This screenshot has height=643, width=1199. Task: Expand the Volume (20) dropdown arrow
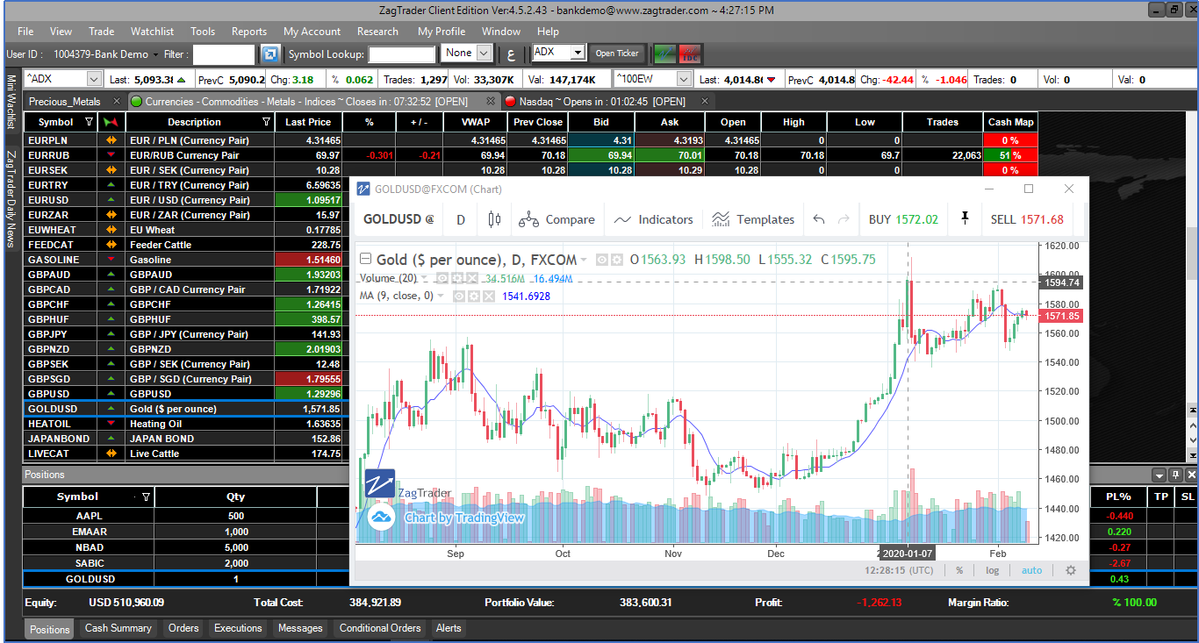(x=425, y=278)
